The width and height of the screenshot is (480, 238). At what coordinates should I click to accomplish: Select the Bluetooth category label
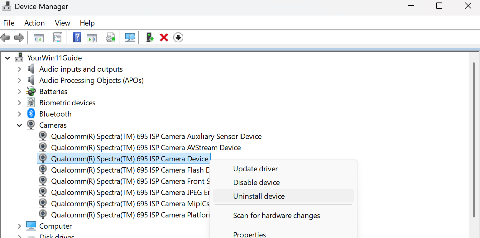(x=55, y=114)
